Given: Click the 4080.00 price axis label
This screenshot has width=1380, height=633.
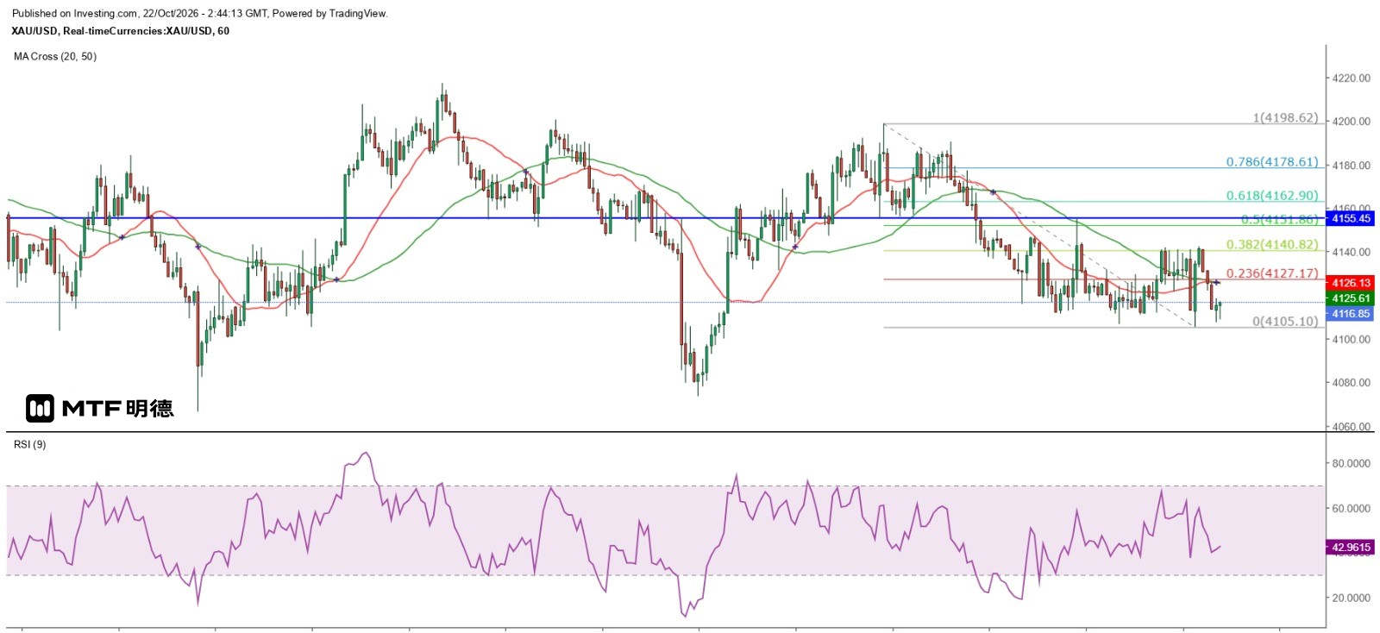Looking at the screenshot, I should [x=1352, y=382].
